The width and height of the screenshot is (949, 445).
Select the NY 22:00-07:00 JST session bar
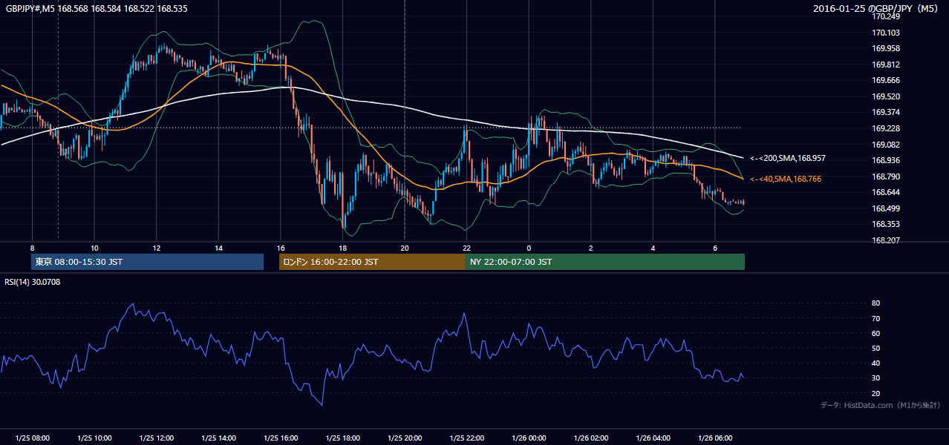pyautogui.click(x=605, y=262)
